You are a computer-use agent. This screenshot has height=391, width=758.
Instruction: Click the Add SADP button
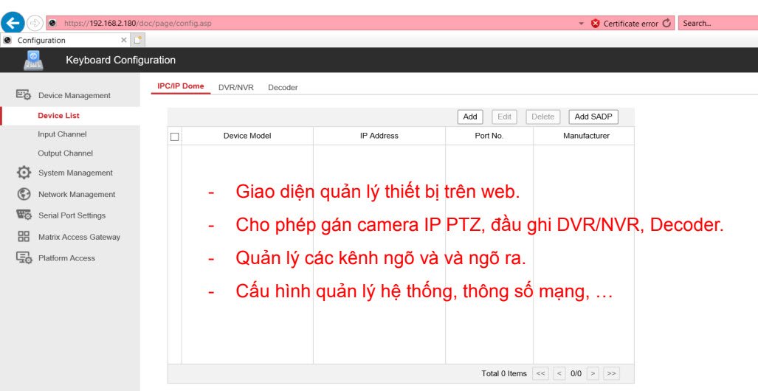(593, 117)
